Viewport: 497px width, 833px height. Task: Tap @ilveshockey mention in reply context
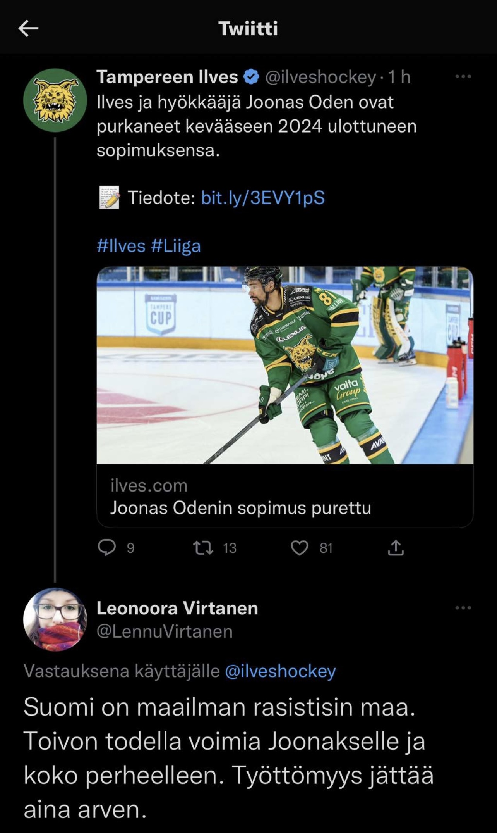[x=280, y=671]
